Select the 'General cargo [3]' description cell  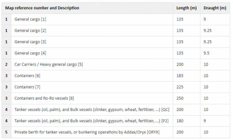point(30,42)
